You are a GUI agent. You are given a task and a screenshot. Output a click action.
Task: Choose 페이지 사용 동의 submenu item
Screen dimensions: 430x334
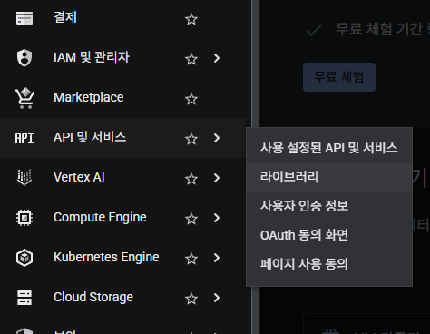tap(329, 264)
